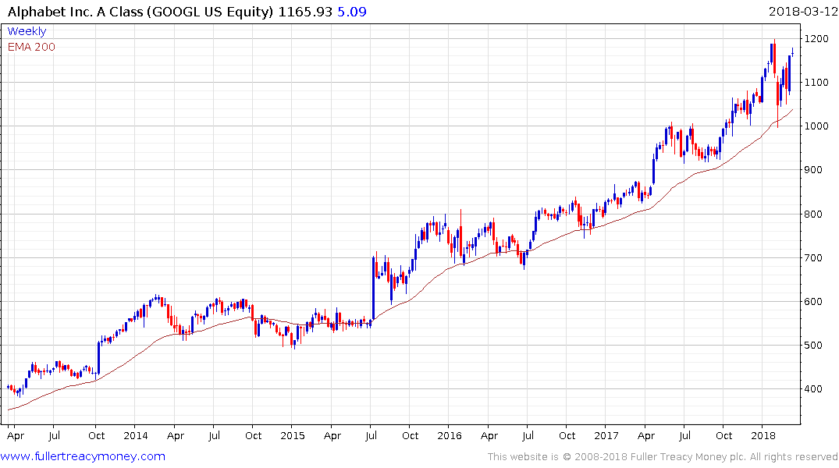
Task: Click the February 2018 red candle near 1200
Action: 775,57
